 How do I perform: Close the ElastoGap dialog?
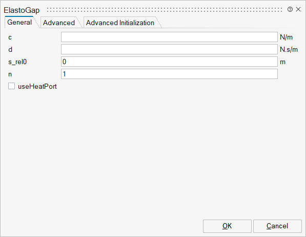(298, 9)
